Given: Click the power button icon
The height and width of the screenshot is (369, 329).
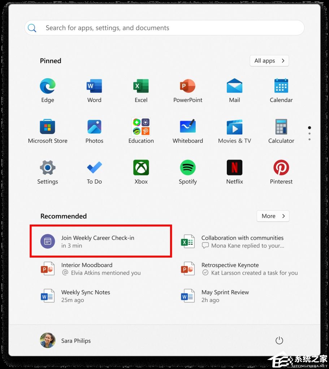Looking at the screenshot, I should pyautogui.click(x=279, y=341).
